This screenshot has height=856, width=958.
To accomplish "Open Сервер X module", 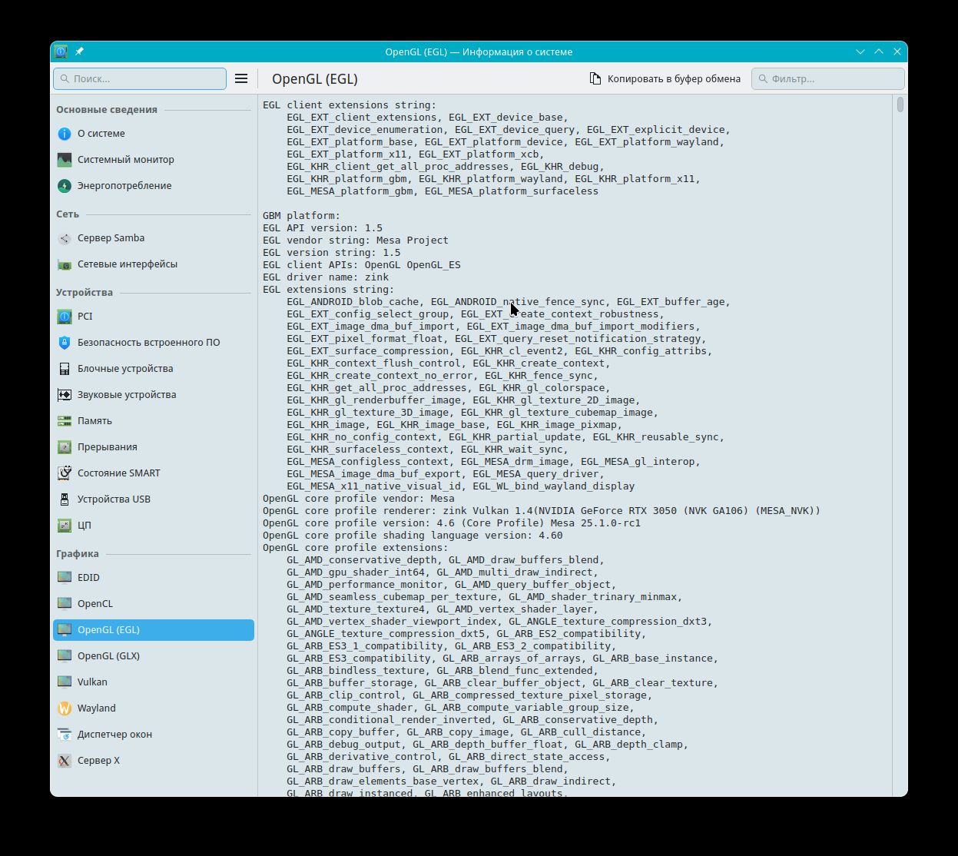I will point(154,761).
